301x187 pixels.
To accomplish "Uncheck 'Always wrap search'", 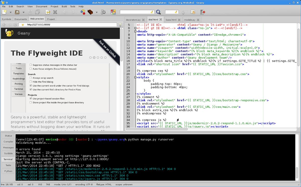I will [x=31, y=78].
